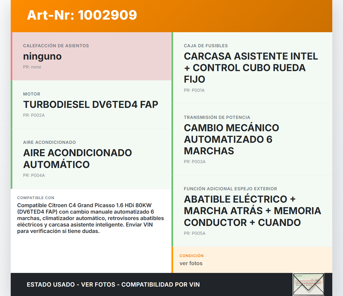The image size is (343, 296).
Task: Click the Compatible Citroen C4 Grand Picasso description
Action: tap(90, 218)
